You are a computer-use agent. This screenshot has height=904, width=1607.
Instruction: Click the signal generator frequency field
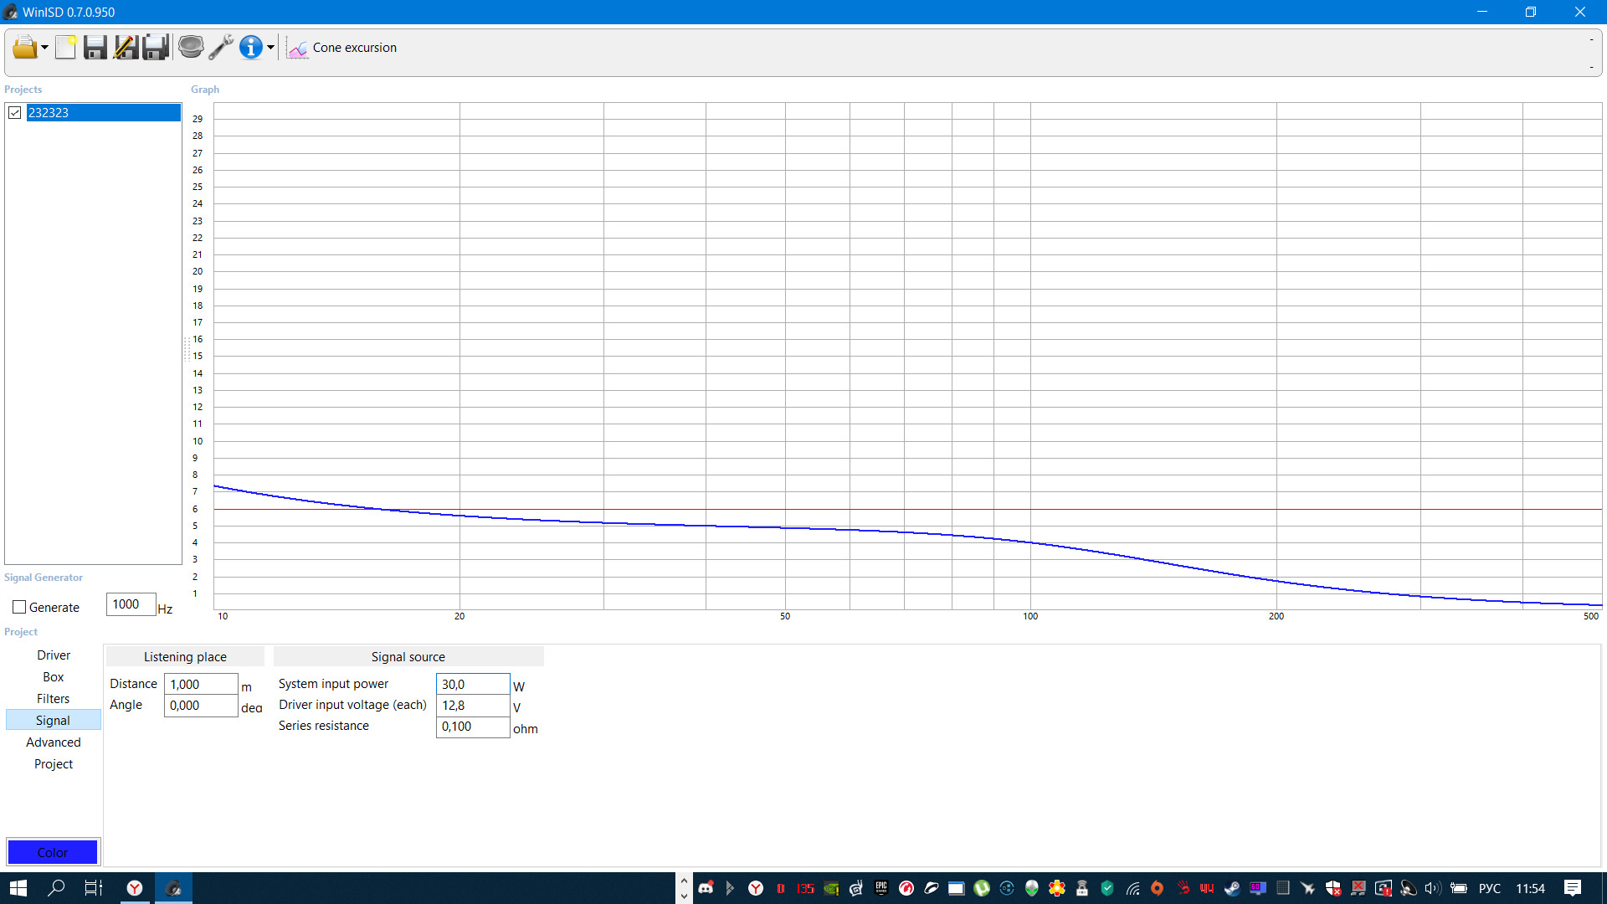pos(131,604)
